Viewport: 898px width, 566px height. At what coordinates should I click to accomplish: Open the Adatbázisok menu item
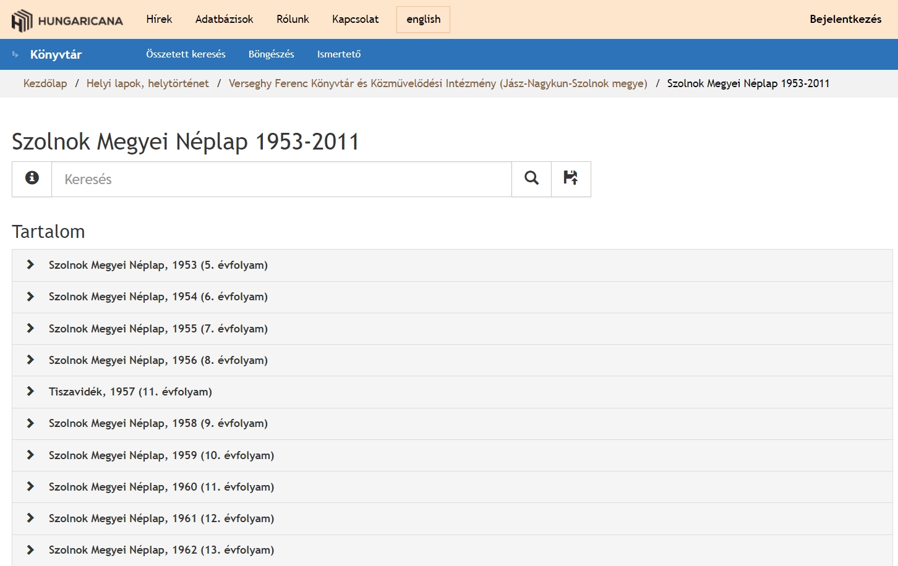pyautogui.click(x=224, y=19)
